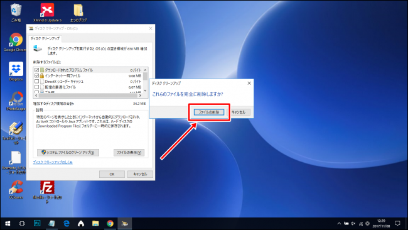The image size is (408, 230).
Task: Open the clock and date flyout
Action: coord(381,224)
